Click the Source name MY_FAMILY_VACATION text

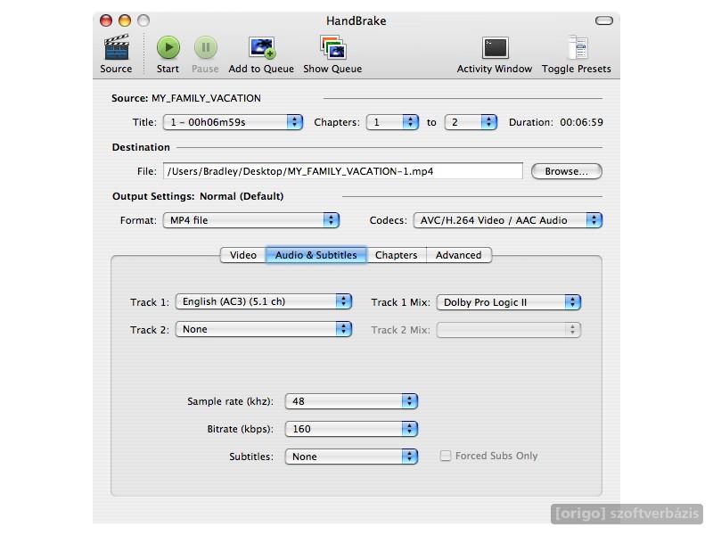(x=206, y=98)
